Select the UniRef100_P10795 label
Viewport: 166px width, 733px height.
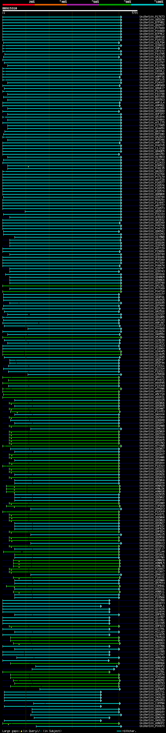[152, 54]
